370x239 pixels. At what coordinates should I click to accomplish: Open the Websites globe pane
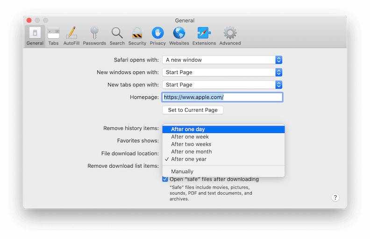pyautogui.click(x=179, y=36)
